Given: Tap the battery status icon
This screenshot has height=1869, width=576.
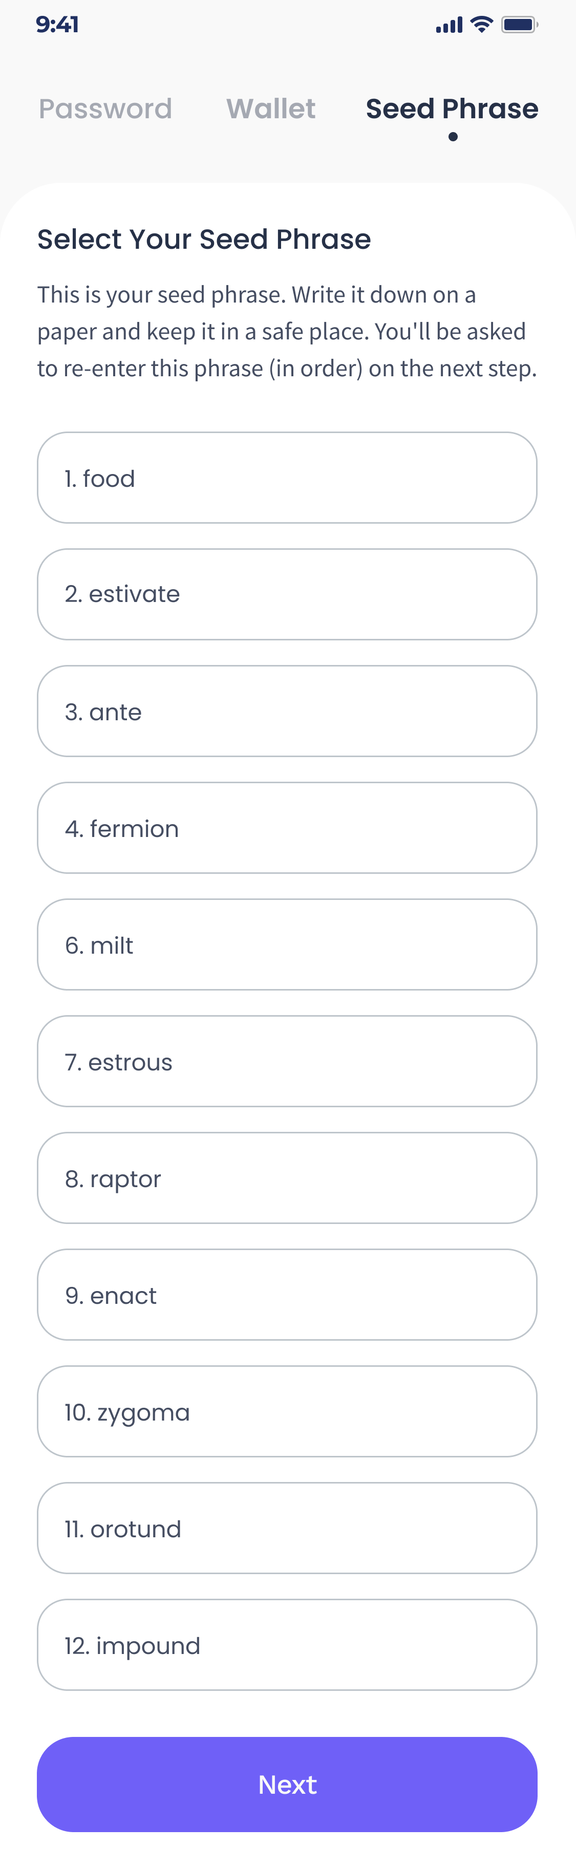Looking at the screenshot, I should coord(519,25).
